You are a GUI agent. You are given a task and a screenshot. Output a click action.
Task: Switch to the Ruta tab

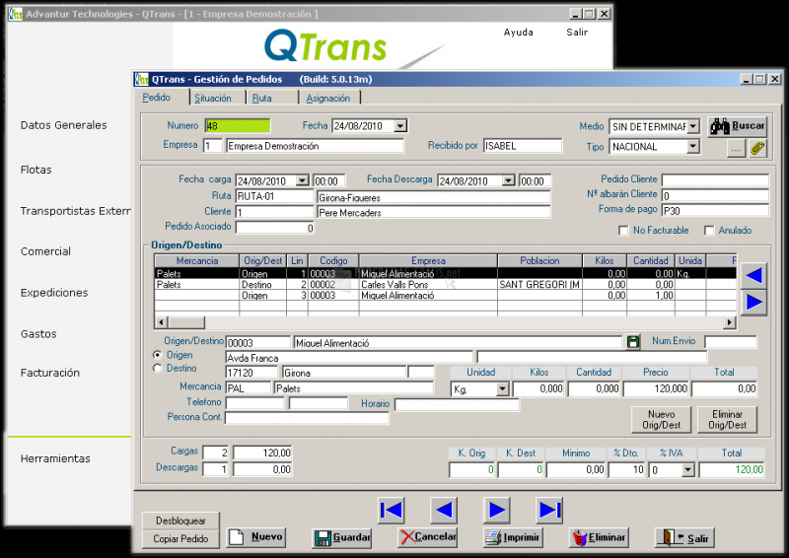261,99
